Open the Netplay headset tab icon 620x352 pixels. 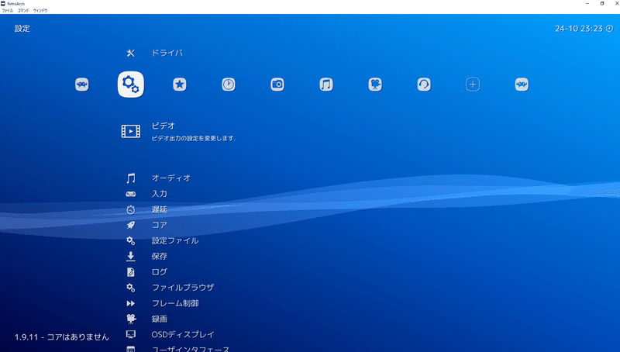(424, 85)
